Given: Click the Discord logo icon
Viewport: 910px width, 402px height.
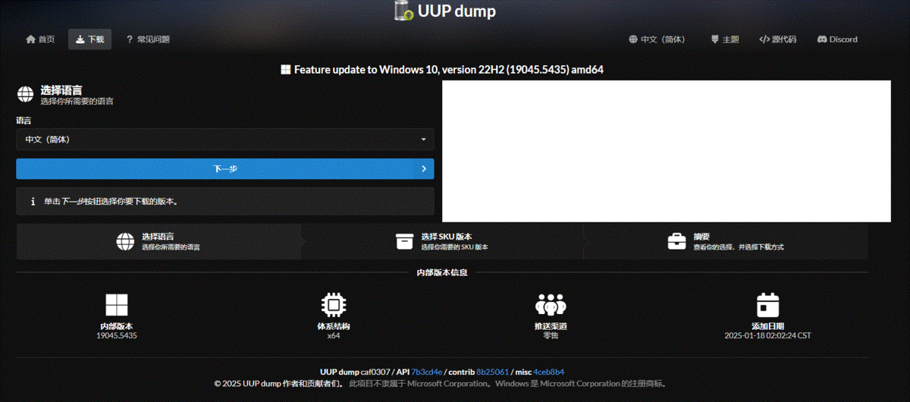Looking at the screenshot, I should 822,39.
